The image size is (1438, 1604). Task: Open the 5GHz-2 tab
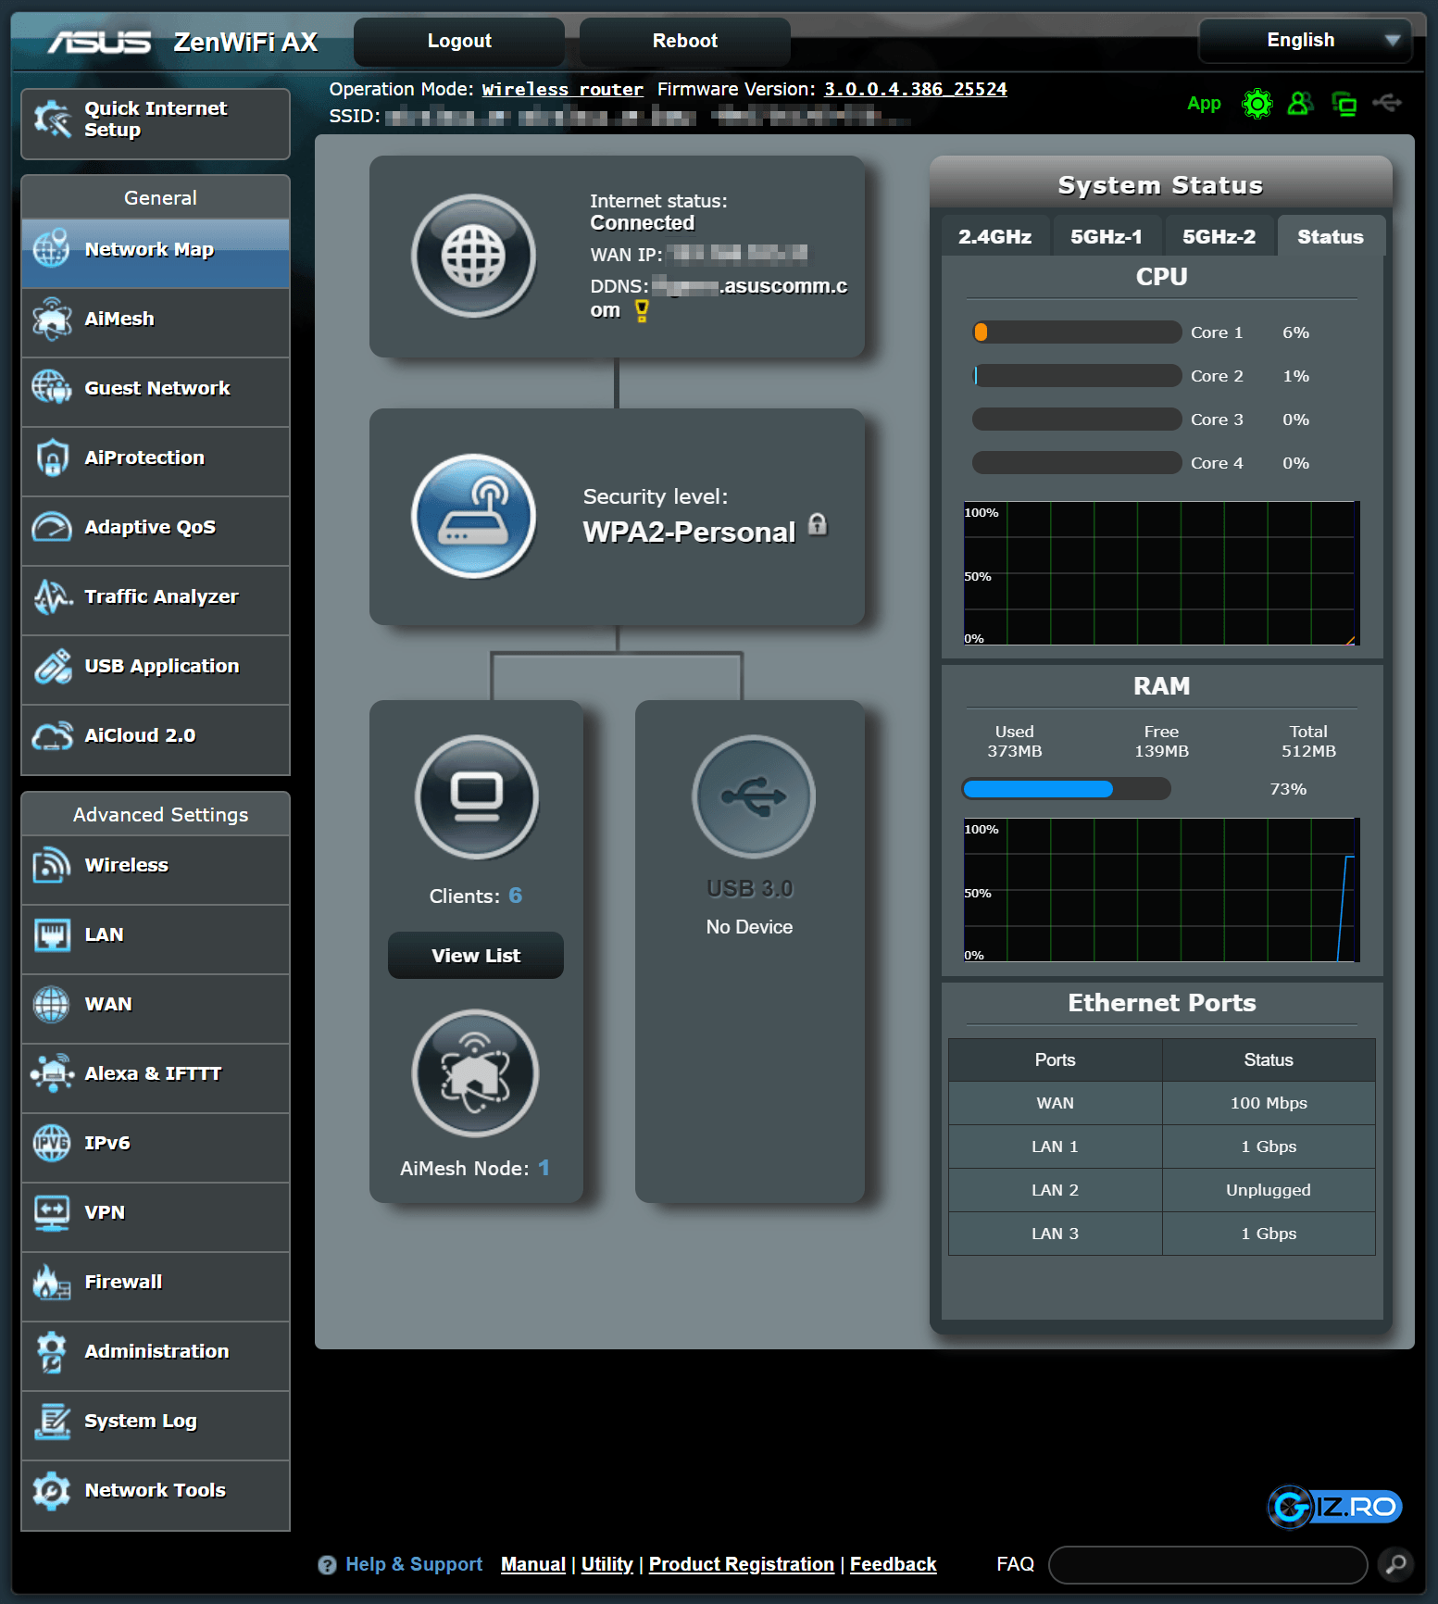pyautogui.click(x=1219, y=237)
